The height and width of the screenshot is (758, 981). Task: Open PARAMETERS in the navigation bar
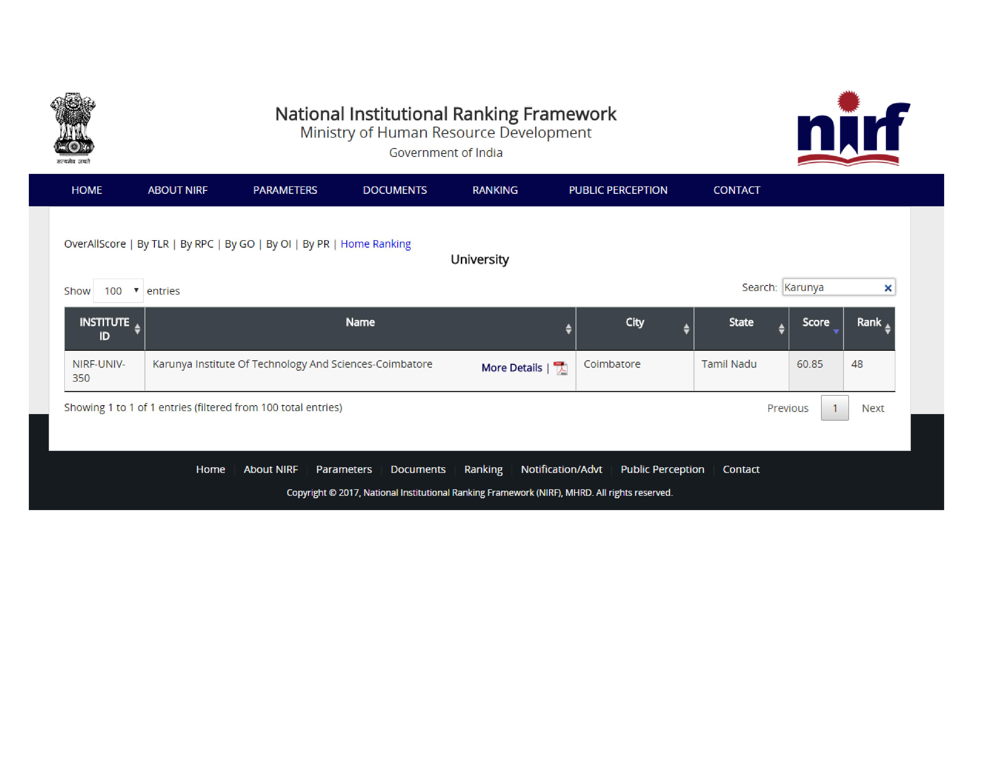(285, 191)
